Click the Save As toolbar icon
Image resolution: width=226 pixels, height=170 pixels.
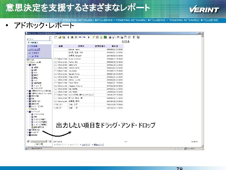pos(63,37)
